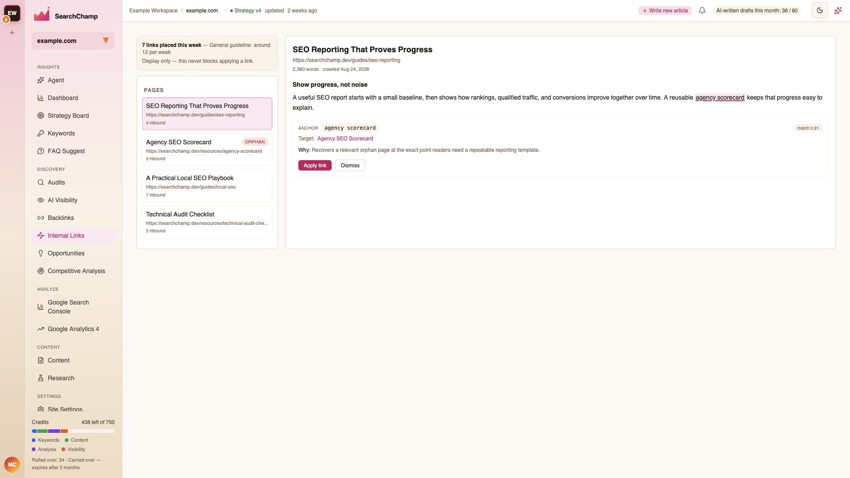Click the Dashboard chart icon
Screen dimensions: 850x478
pyautogui.click(x=41, y=98)
